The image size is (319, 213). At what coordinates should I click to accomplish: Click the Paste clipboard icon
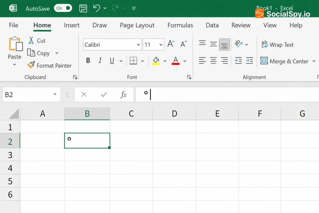pos(16,44)
